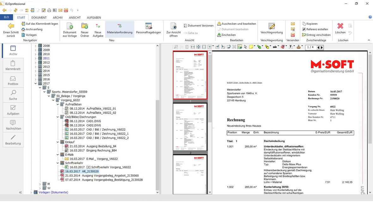Toggle the preview eye icon in viewer toolbar

pyautogui.click(x=240, y=47)
